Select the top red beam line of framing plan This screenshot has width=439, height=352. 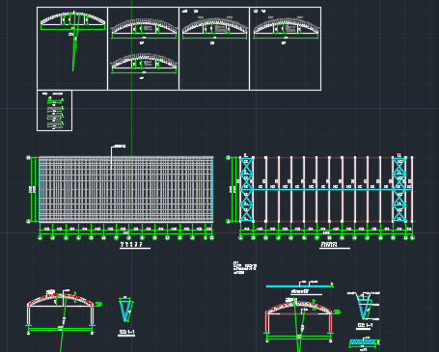pyautogui.click(x=328, y=157)
